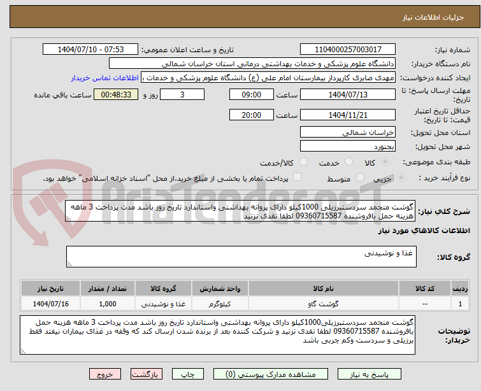481x391 pixels.
Task: Click the جزئیات اطلاعات نیاز header title
Action: pos(433,17)
